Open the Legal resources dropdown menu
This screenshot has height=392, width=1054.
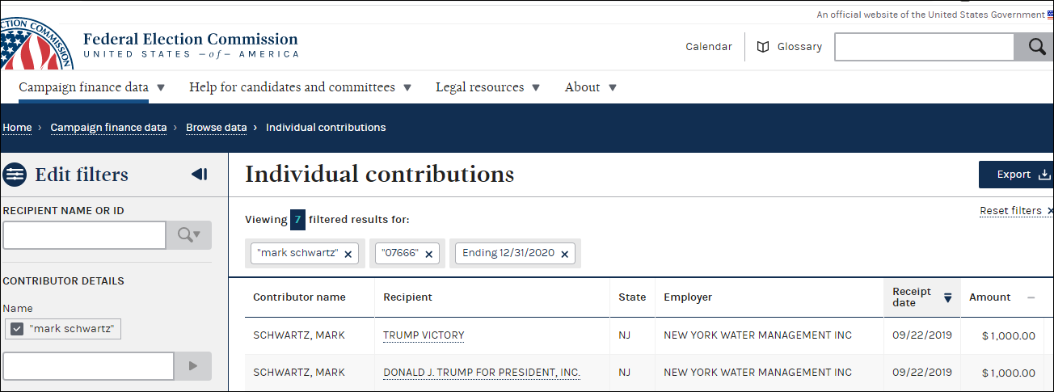point(487,87)
